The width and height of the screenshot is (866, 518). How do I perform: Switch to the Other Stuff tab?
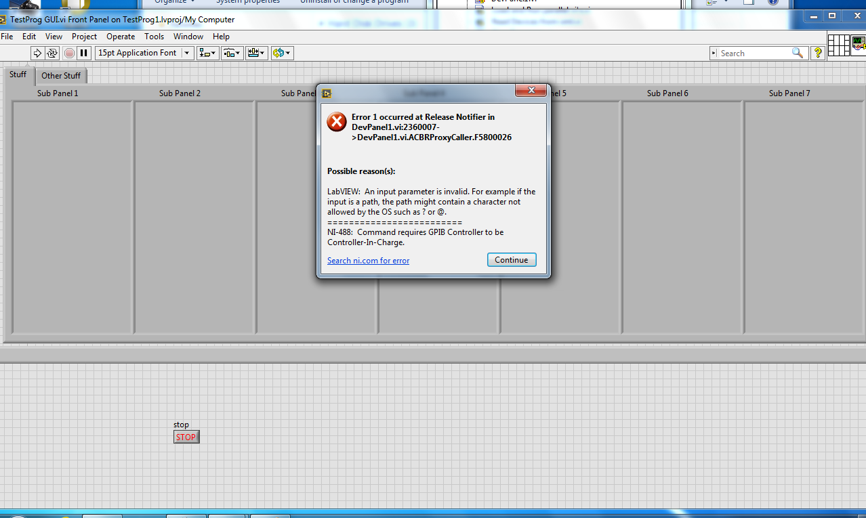point(61,76)
